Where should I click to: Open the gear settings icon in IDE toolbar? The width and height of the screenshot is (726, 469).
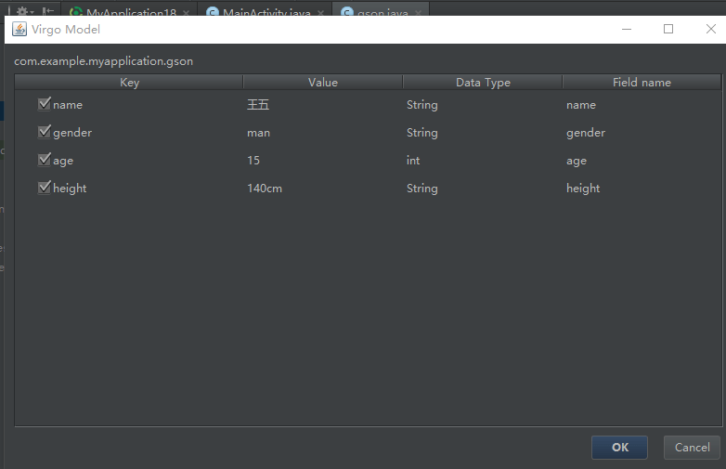tap(24, 11)
